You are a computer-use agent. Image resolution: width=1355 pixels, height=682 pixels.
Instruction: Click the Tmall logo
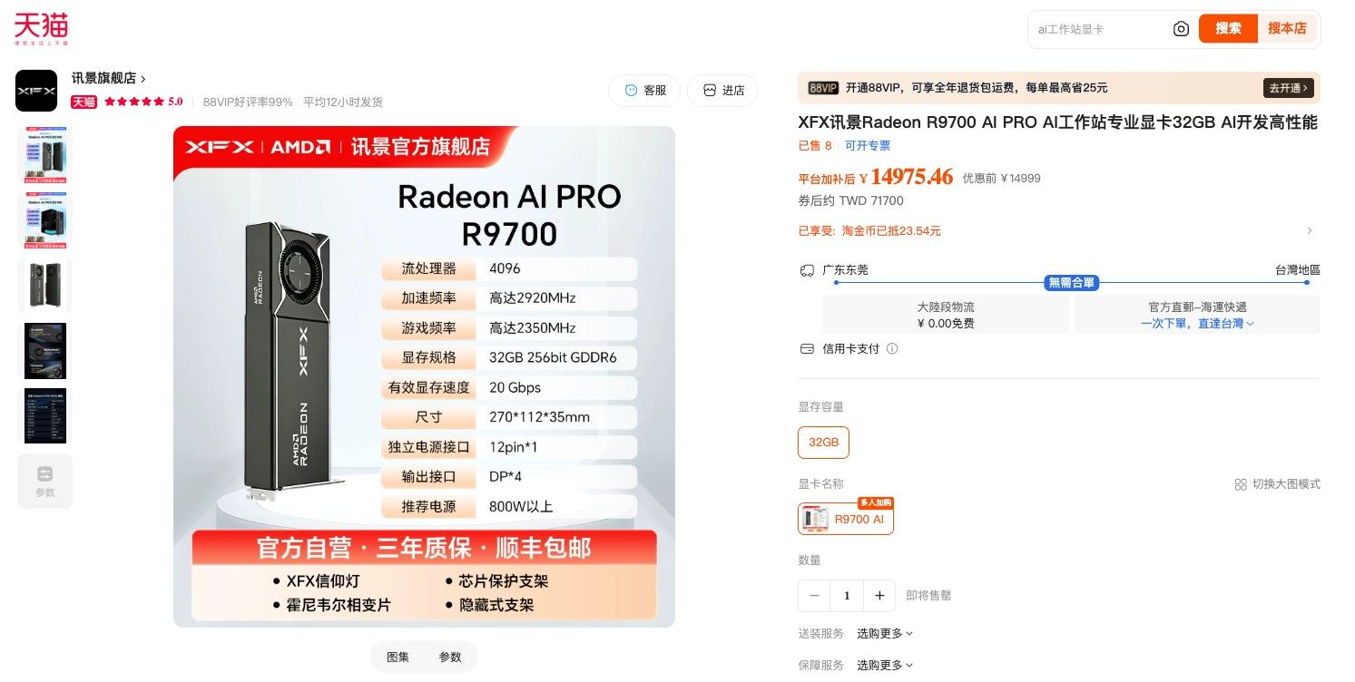click(42, 28)
